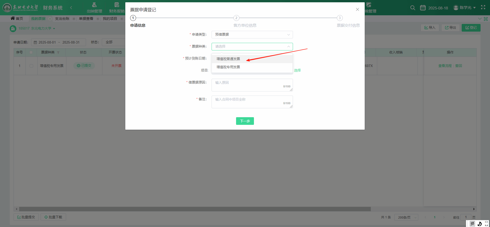Image resolution: width=490 pixels, height=227 pixels.
Task: Switch to the 单据查看 tab
Action: coord(86,19)
